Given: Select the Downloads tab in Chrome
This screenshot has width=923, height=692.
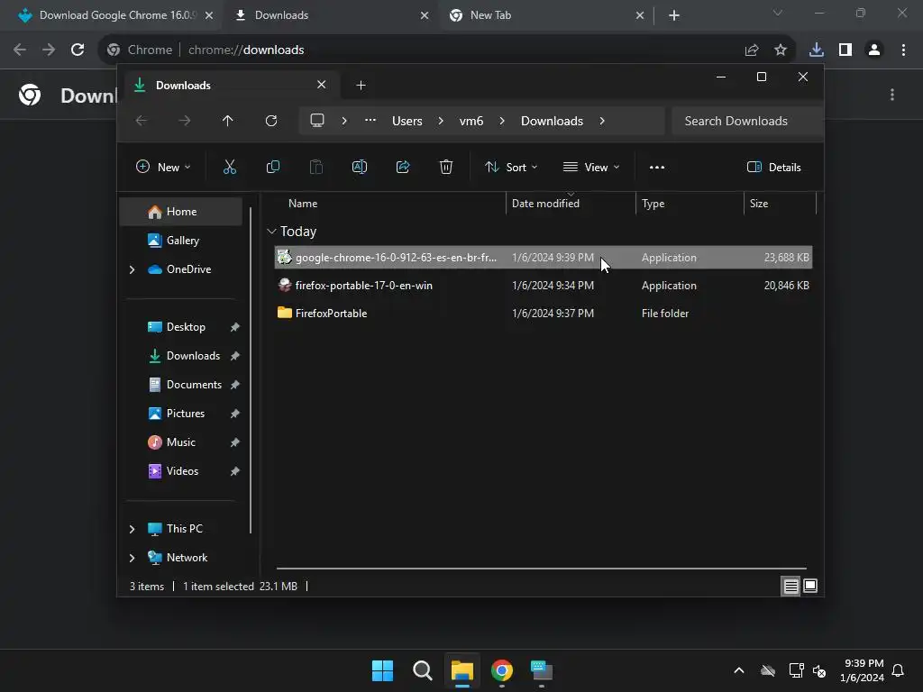Looking at the screenshot, I should point(331,15).
